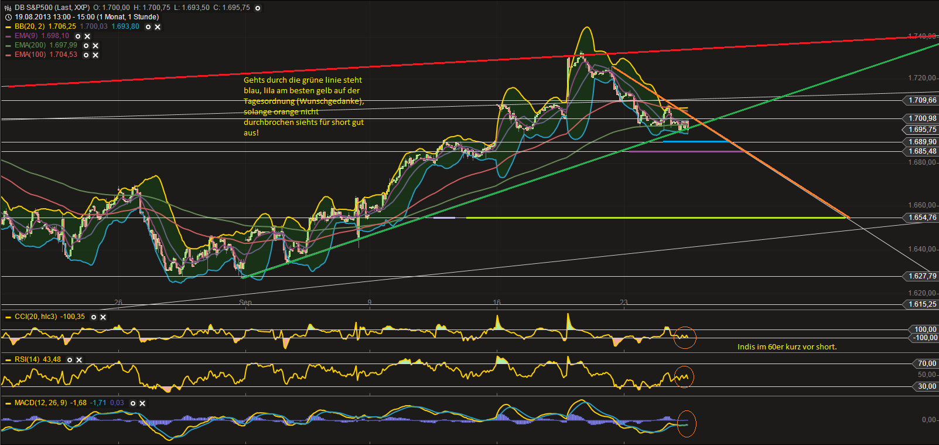The width and height of the screenshot is (939, 445).
Task: Select the RSI(14) indicator label
Action: (27, 359)
